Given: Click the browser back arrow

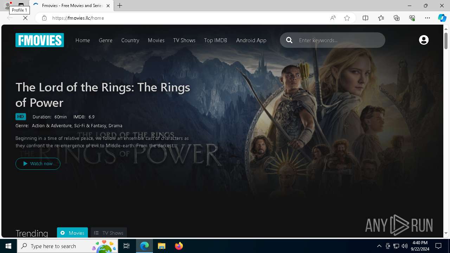Looking at the screenshot, I should (x=10, y=18).
